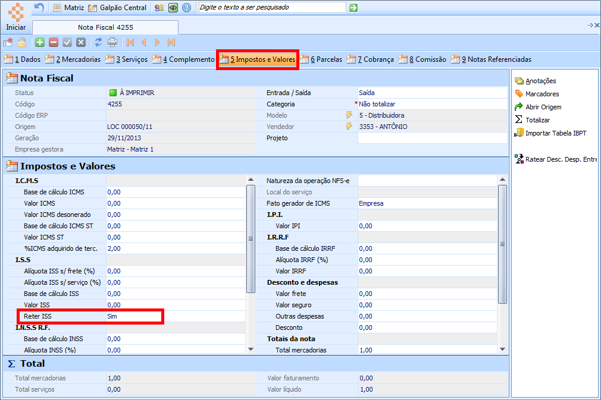Print the nota fiscal using printer icon

(112, 42)
